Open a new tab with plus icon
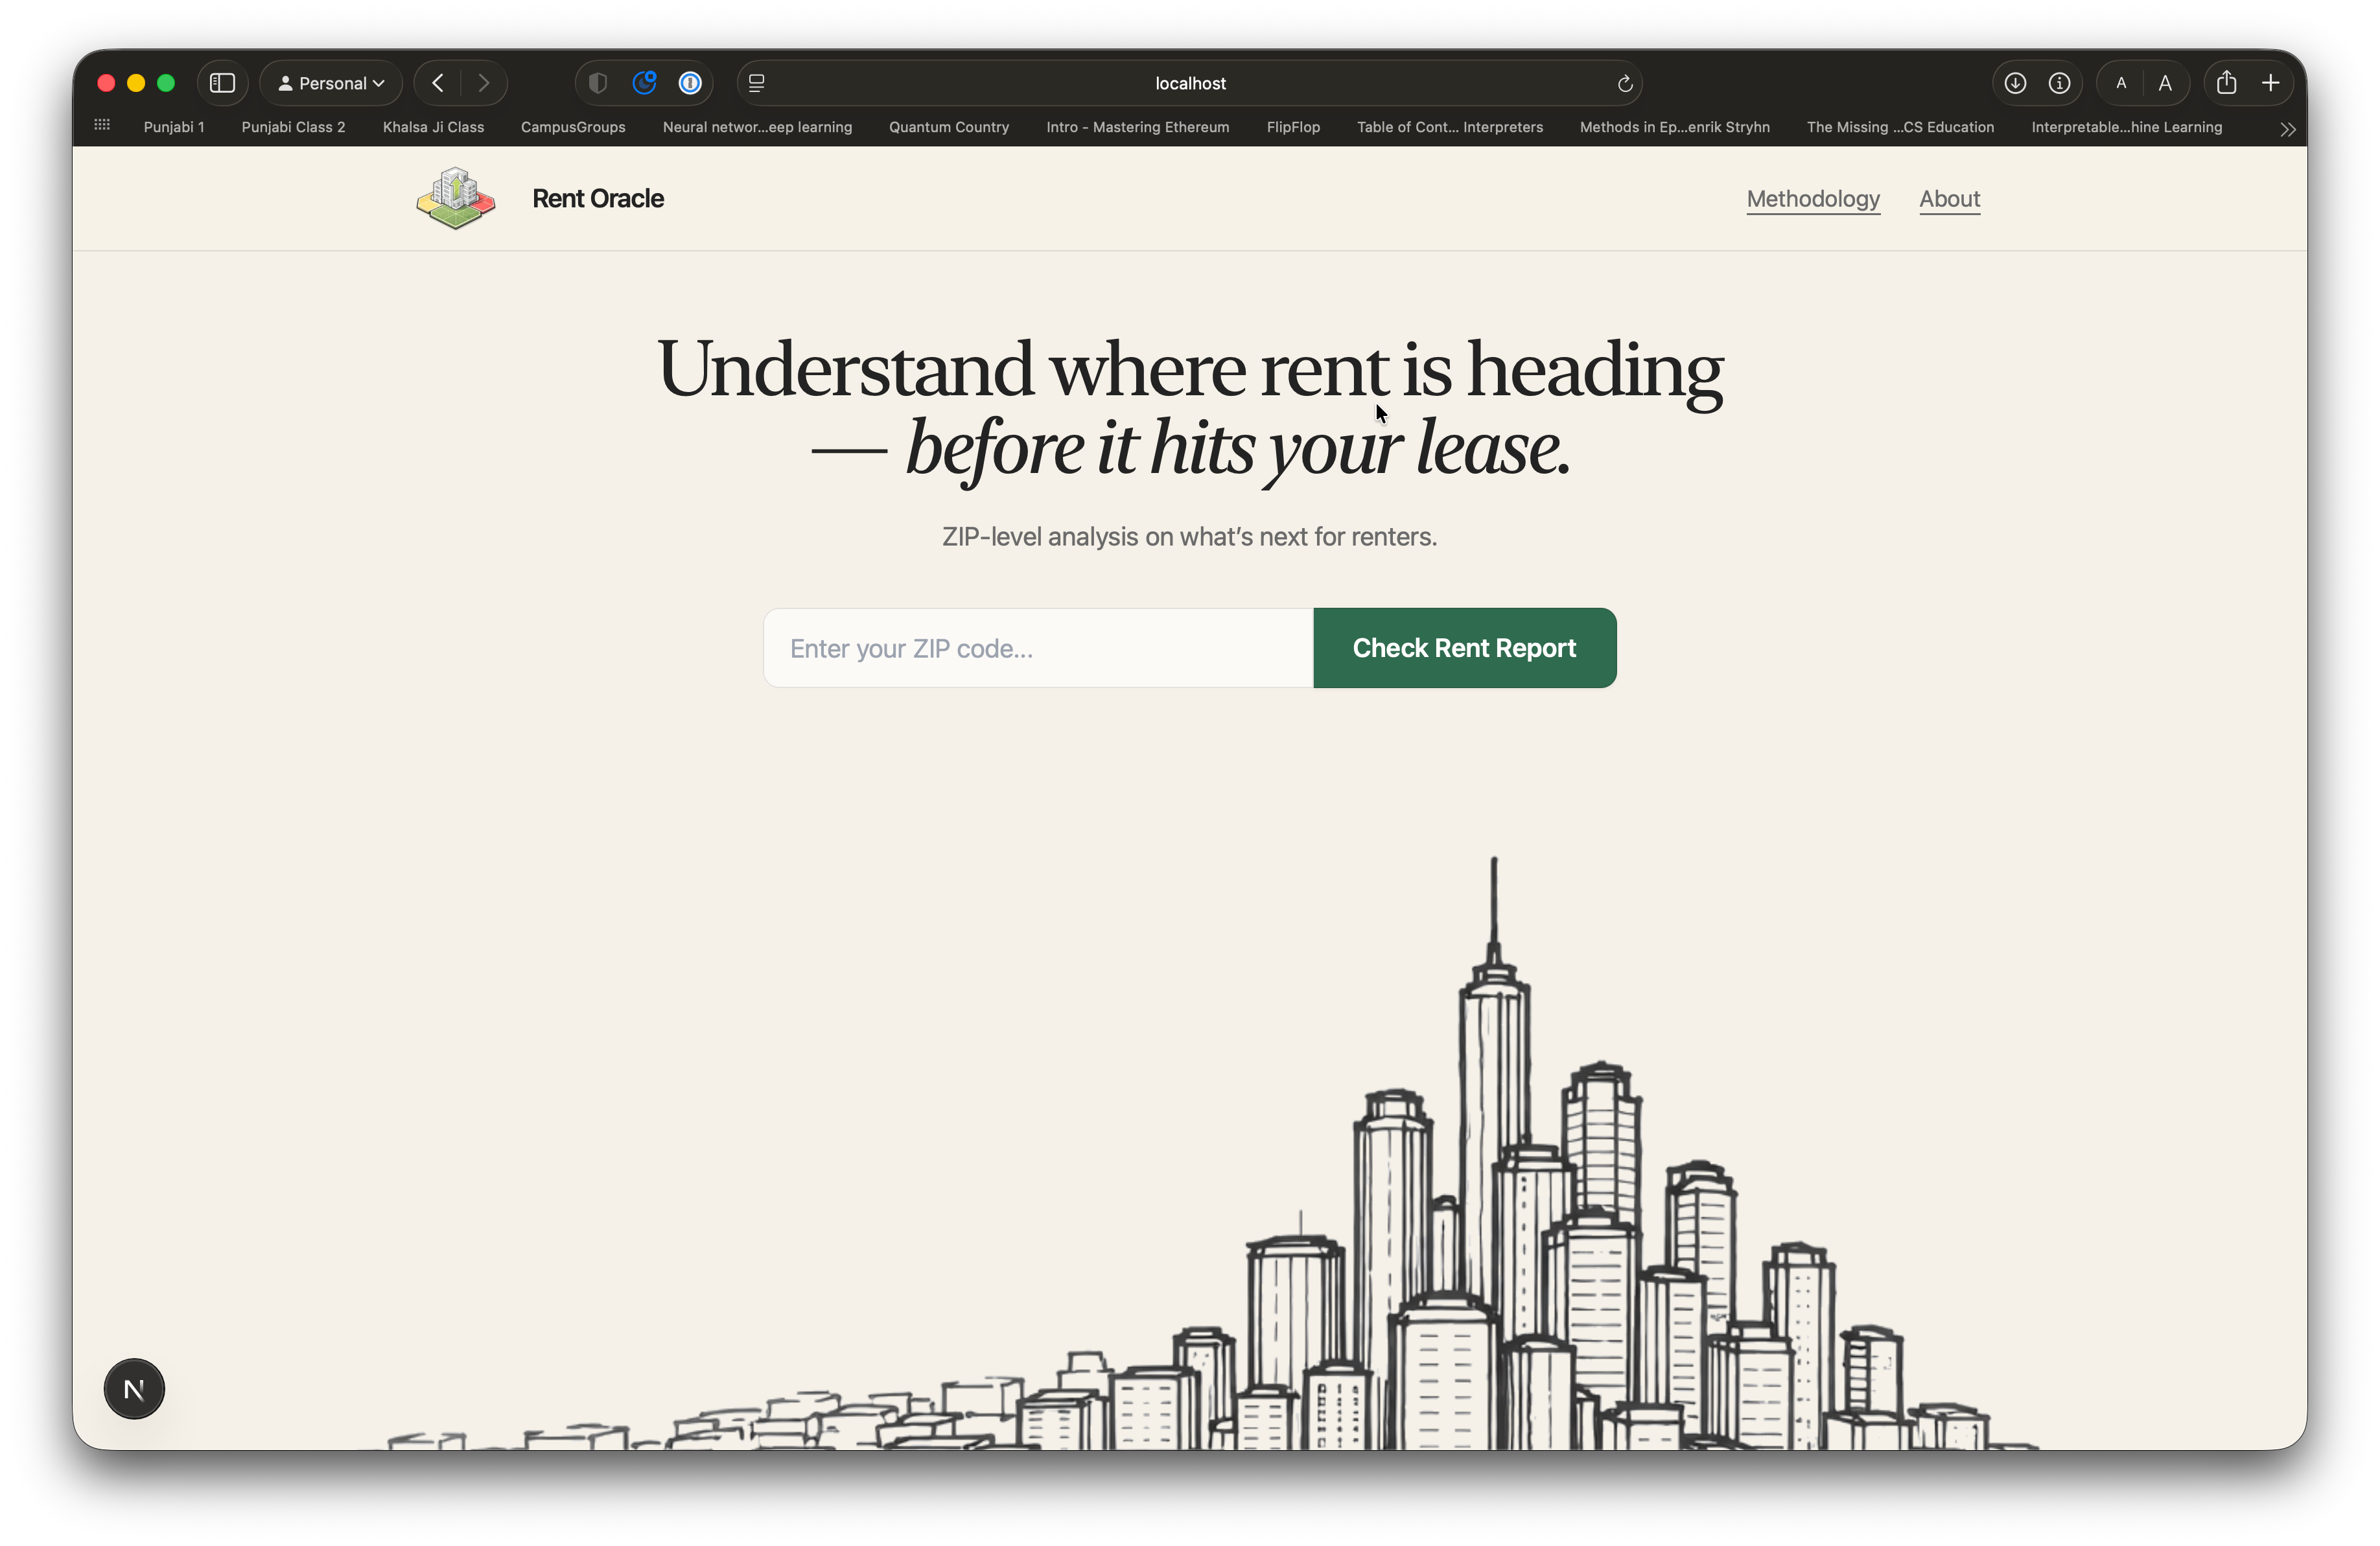This screenshot has width=2380, height=1546. point(2271,83)
